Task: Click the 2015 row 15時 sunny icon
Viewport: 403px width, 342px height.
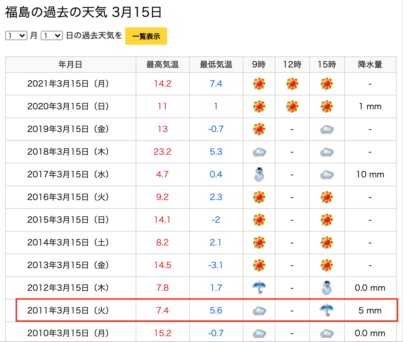Action: (x=327, y=220)
